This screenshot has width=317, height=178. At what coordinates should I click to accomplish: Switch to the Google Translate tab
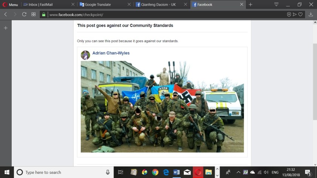click(x=100, y=5)
